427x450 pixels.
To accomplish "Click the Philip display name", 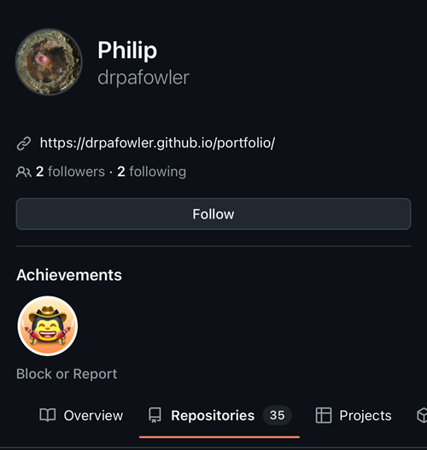I will (127, 50).
